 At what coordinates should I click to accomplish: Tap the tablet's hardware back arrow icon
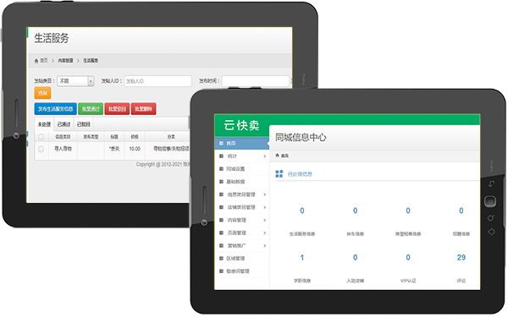(x=491, y=183)
